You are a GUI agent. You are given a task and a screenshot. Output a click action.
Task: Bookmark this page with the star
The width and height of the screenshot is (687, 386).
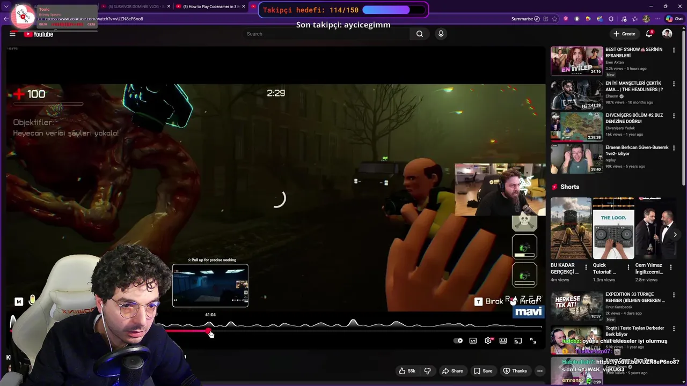pyautogui.click(x=554, y=19)
